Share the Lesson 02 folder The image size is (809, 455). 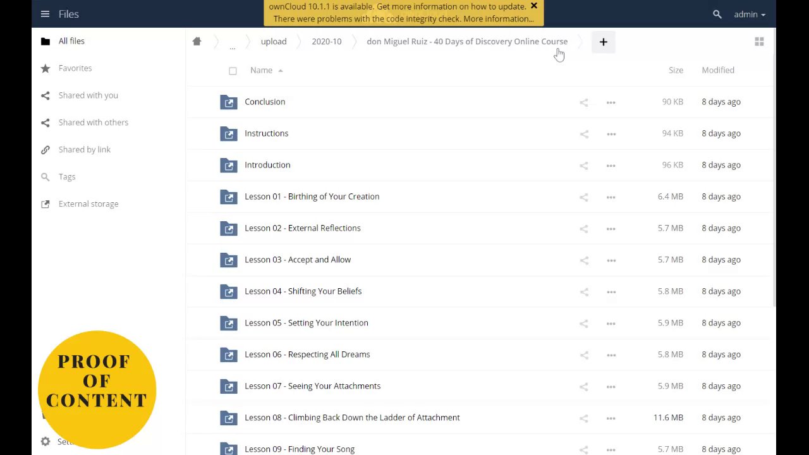(x=584, y=229)
